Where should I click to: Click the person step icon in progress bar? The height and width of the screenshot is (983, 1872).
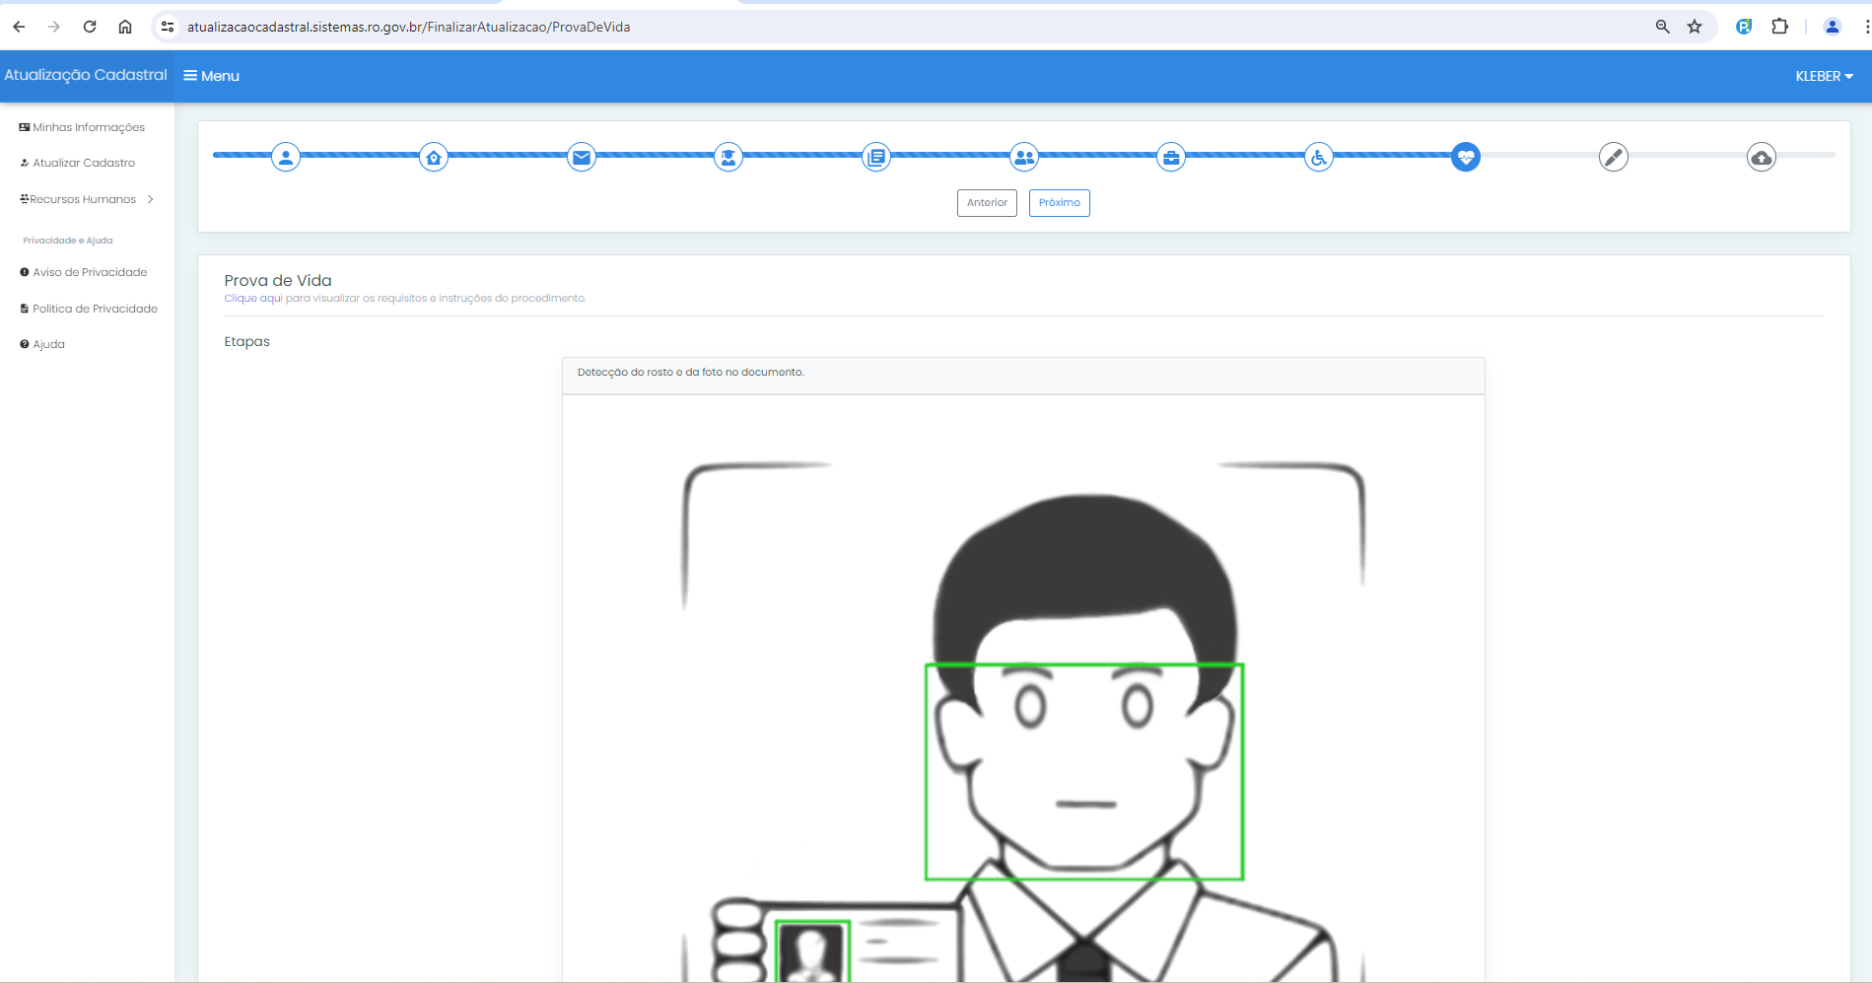click(x=286, y=157)
